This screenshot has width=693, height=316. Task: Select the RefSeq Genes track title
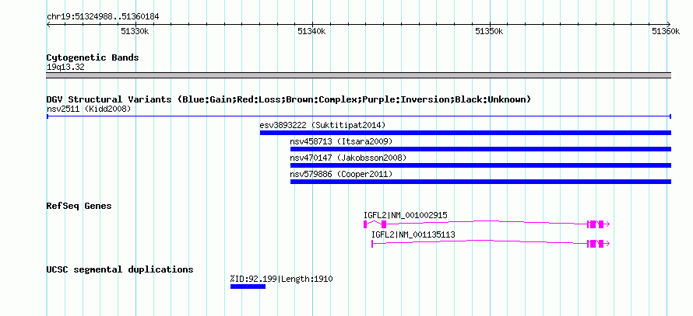[x=79, y=206]
